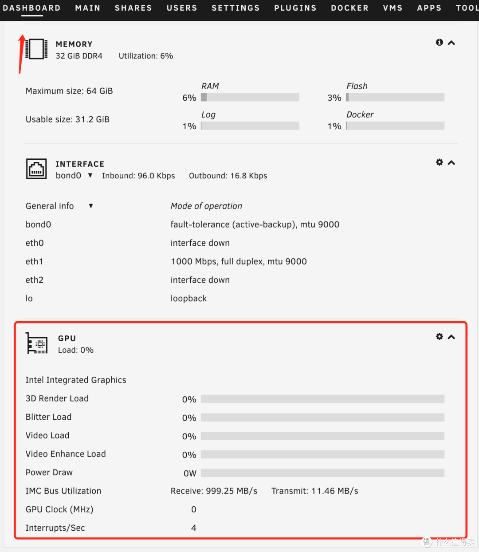Click the eth1 interface row
The width and height of the screenshot is (479, 552).
click(x=35, y=261)
